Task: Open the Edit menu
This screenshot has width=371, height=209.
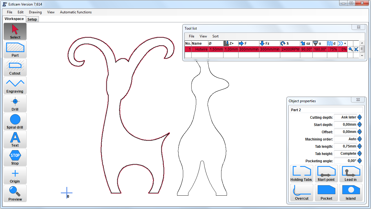Action: [x=21, y=12]
